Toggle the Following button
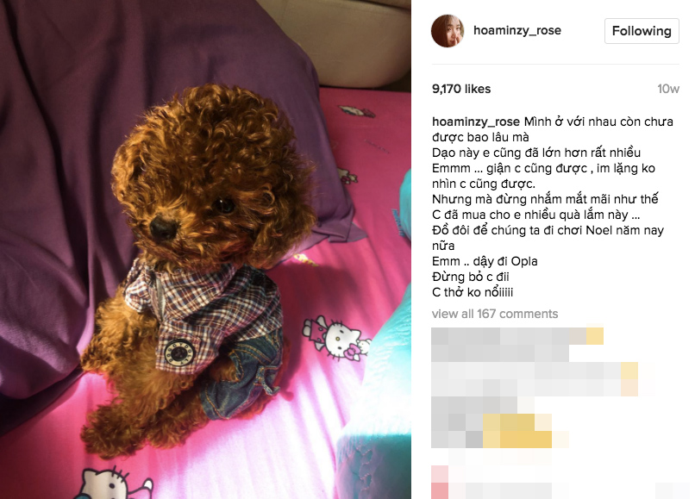The width and height of the screenshot is (695, 499). 642,31
